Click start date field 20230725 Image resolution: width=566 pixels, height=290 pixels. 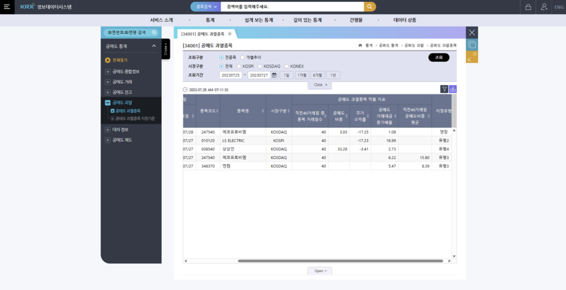(230, 75)
